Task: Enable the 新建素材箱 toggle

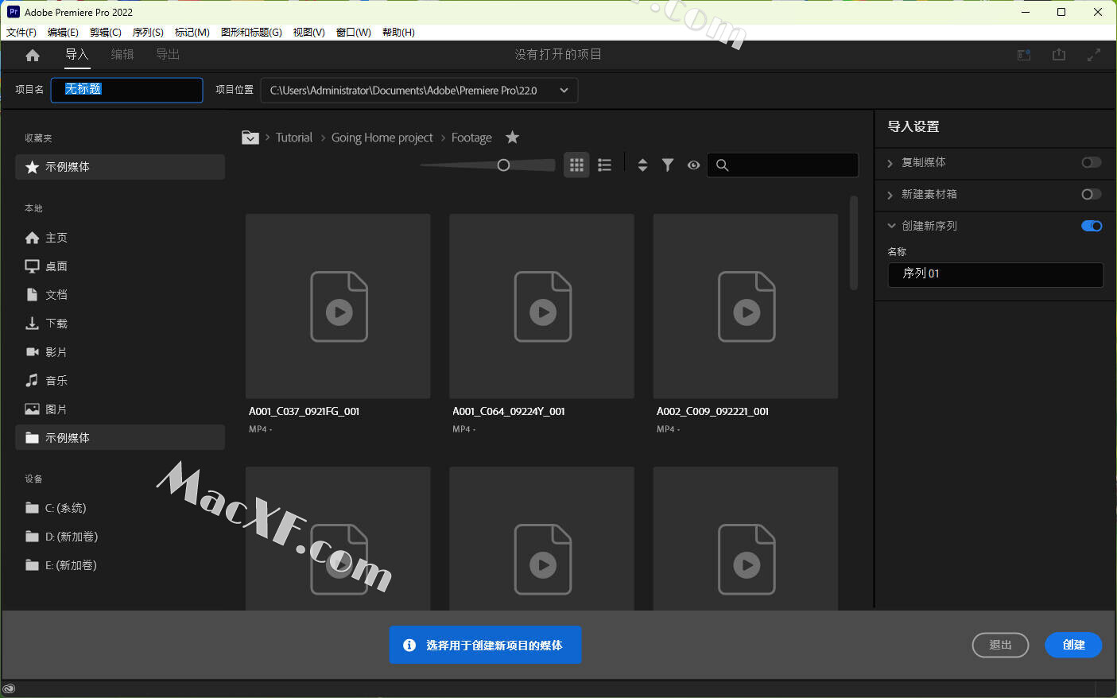Action: coord(1092,194)
